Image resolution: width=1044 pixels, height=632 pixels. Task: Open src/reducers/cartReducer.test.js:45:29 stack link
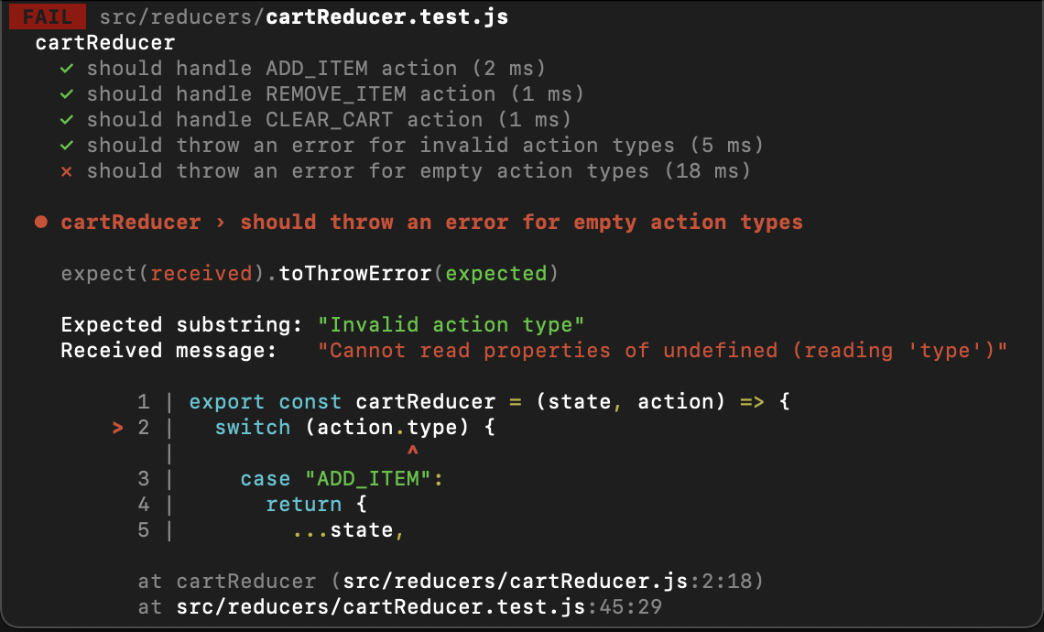(x=419, y=607)
